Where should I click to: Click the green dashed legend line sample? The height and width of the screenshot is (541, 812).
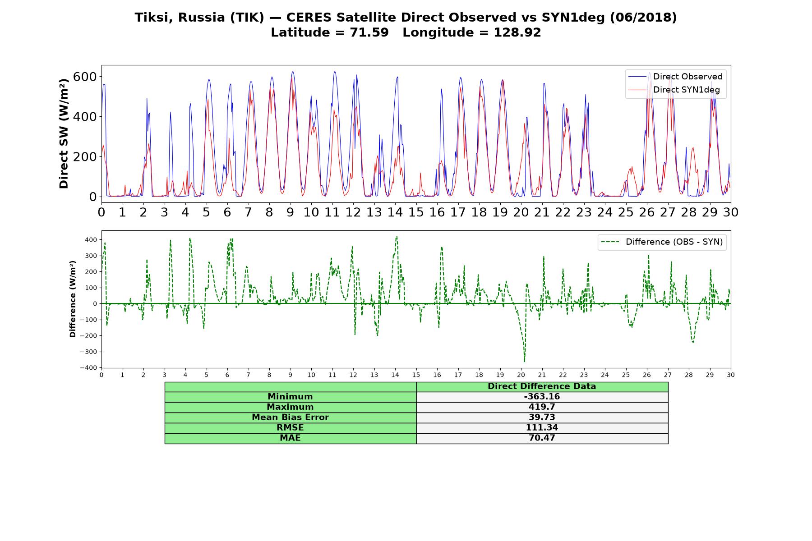(610, 242)
